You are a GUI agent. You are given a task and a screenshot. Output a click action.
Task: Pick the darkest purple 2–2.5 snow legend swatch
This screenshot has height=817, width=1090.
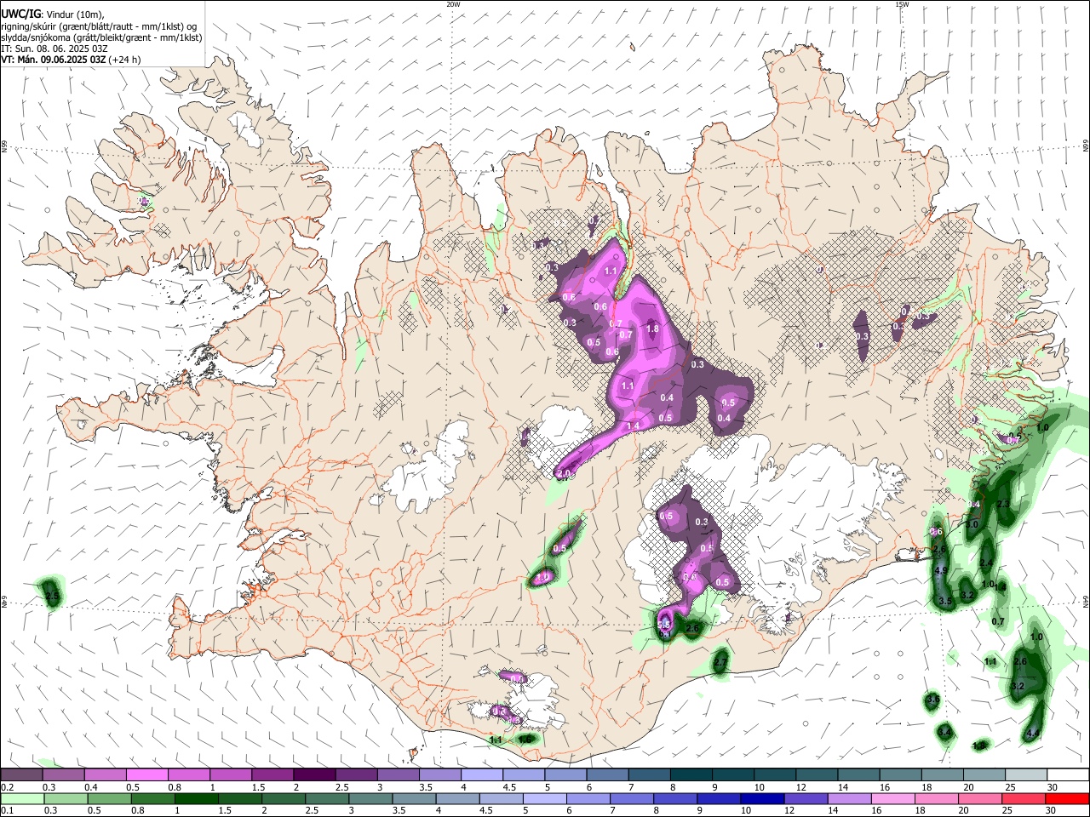tap(314, 774)
